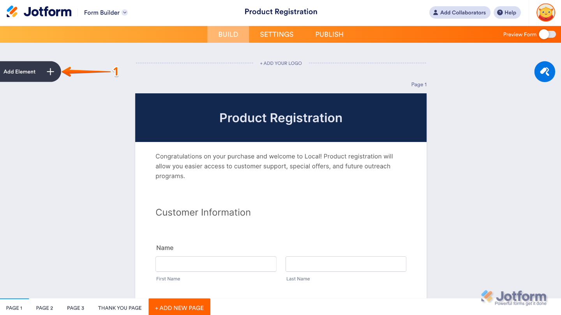Open the PUBLISH tab
The height and width of the screenshot is (315, 561).
[329, 34]
